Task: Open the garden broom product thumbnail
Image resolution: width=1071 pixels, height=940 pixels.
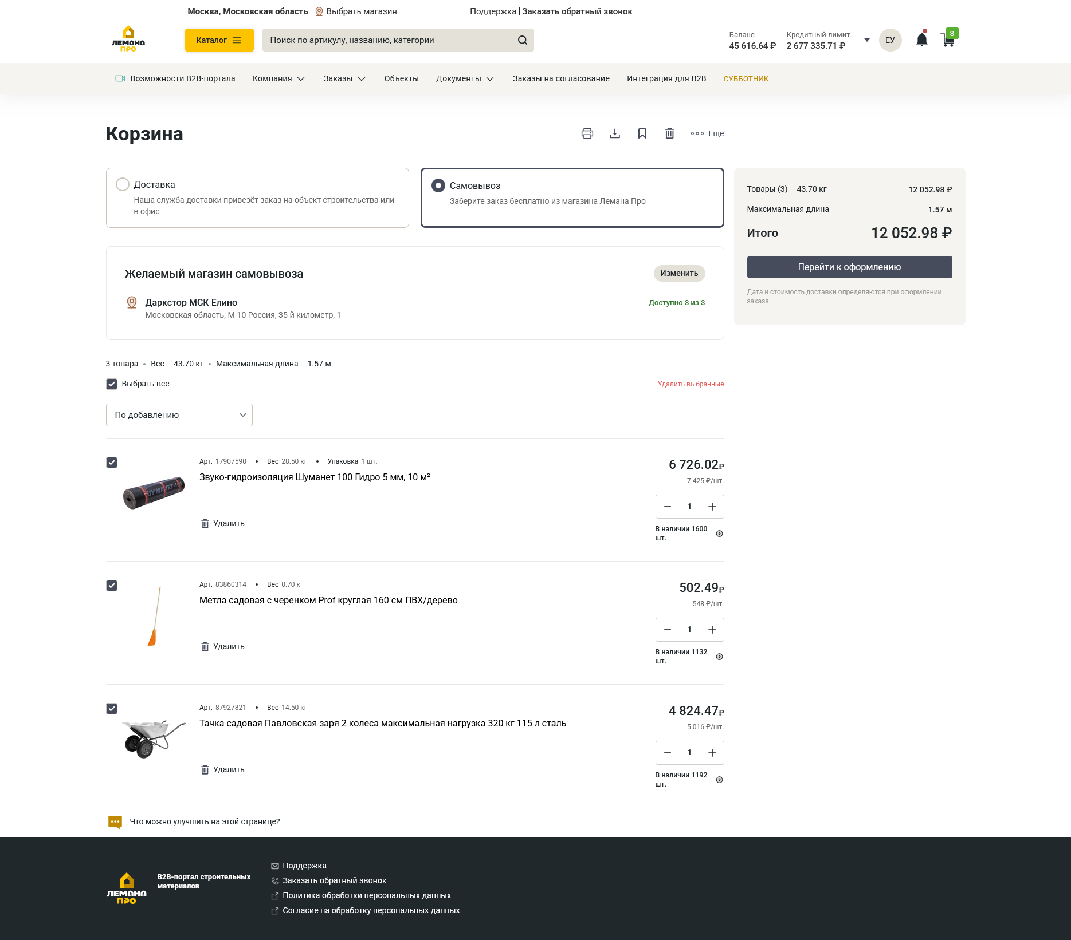Action: click(x=154, y=615)
